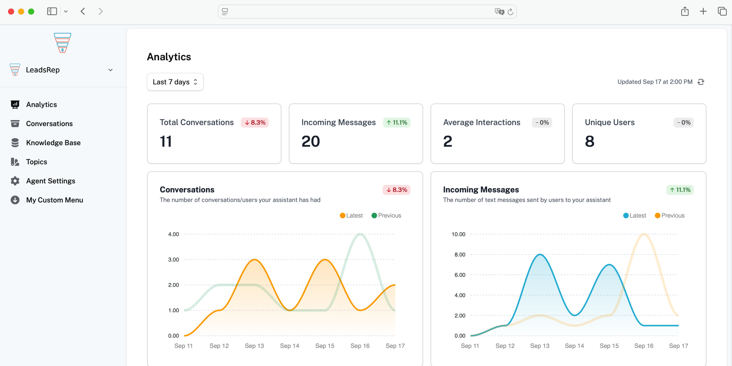Click the Conversations chart description text

click(240, 200)
